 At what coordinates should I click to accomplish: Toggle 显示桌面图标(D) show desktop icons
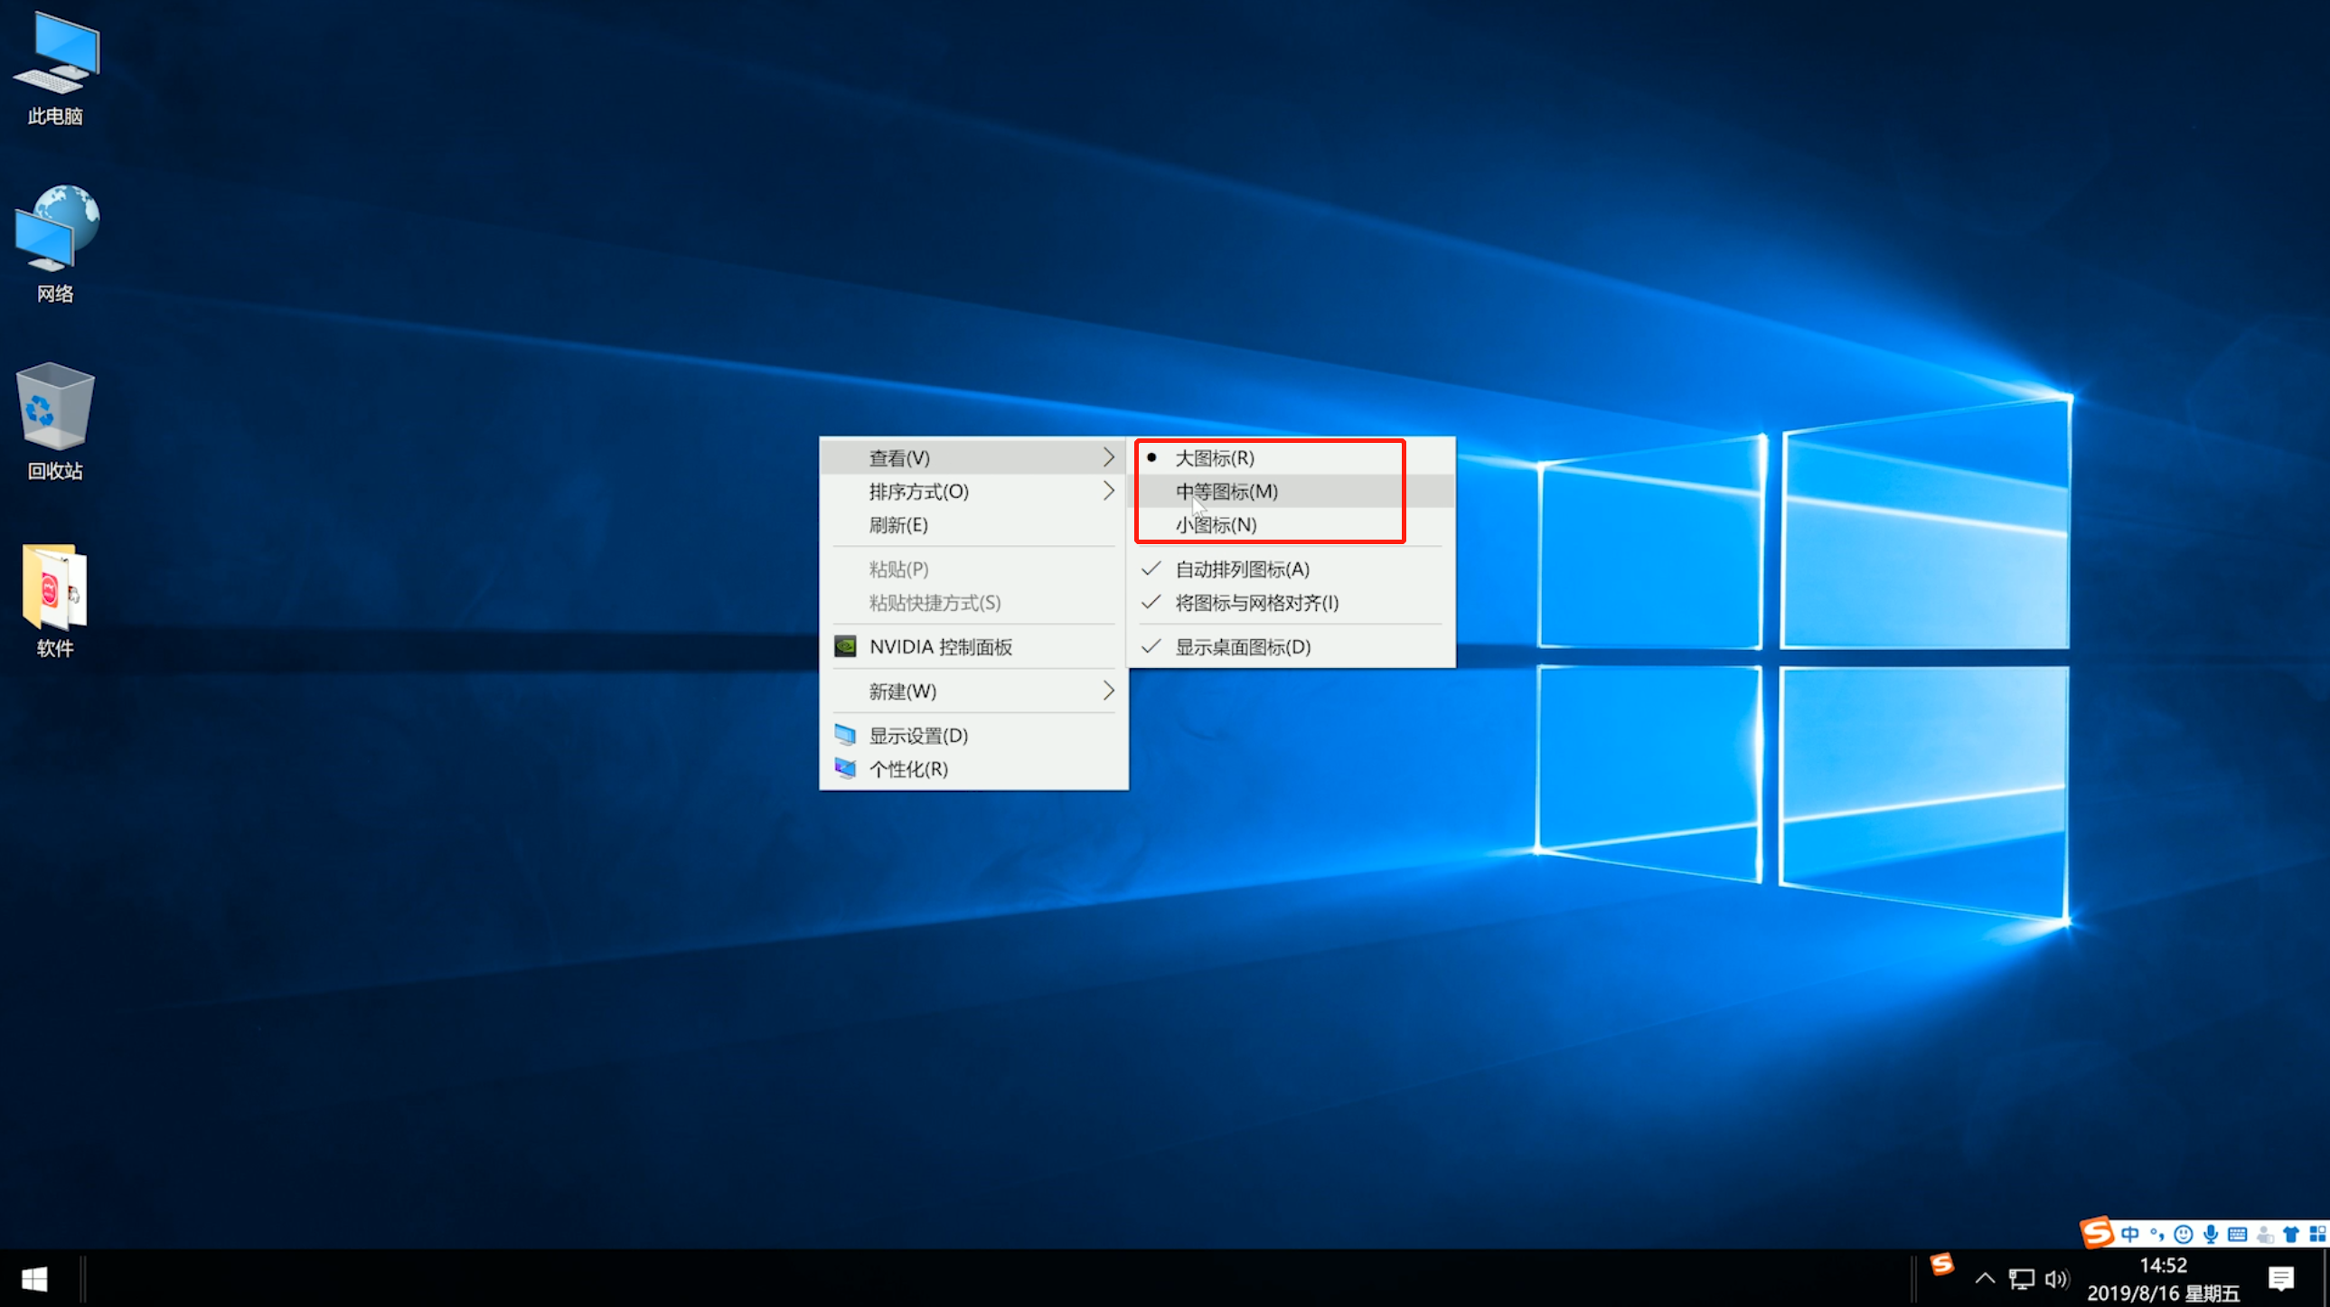pyautogui.click(x=1291, y=646)
